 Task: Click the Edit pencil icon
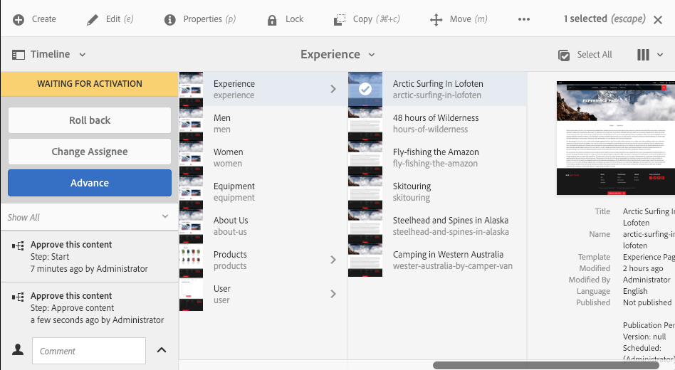click(x=93, y=20)
